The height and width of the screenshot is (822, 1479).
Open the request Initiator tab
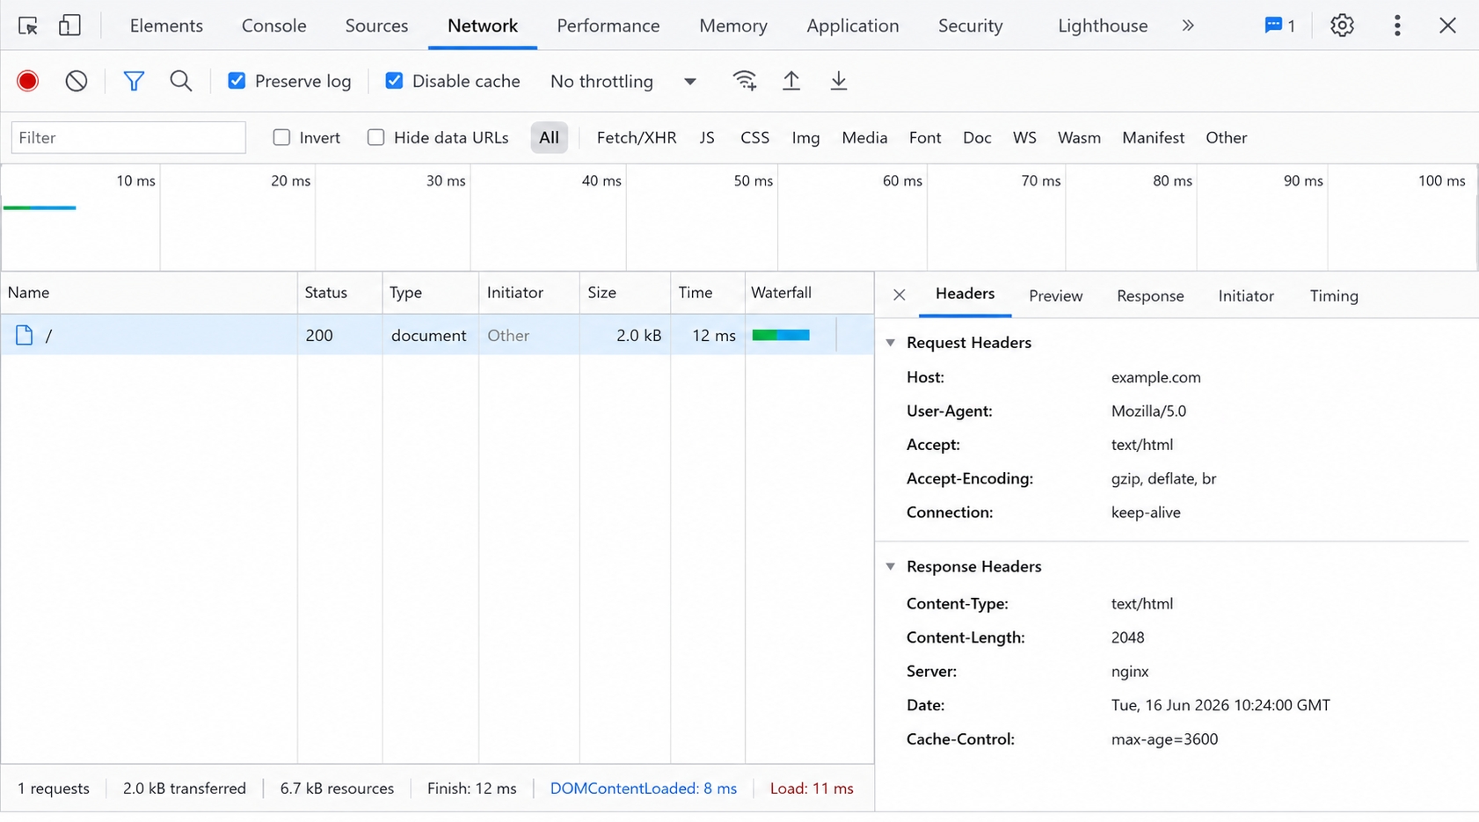[x=1246, y=295]
